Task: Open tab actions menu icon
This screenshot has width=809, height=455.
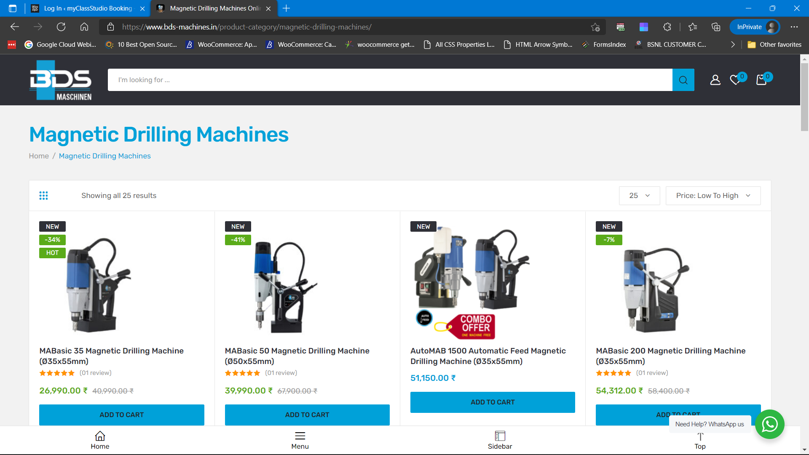Action: pyautogui.click(x=13, y=8)
